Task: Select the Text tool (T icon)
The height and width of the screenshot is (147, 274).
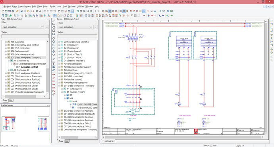Action: [x=54, y=64]
